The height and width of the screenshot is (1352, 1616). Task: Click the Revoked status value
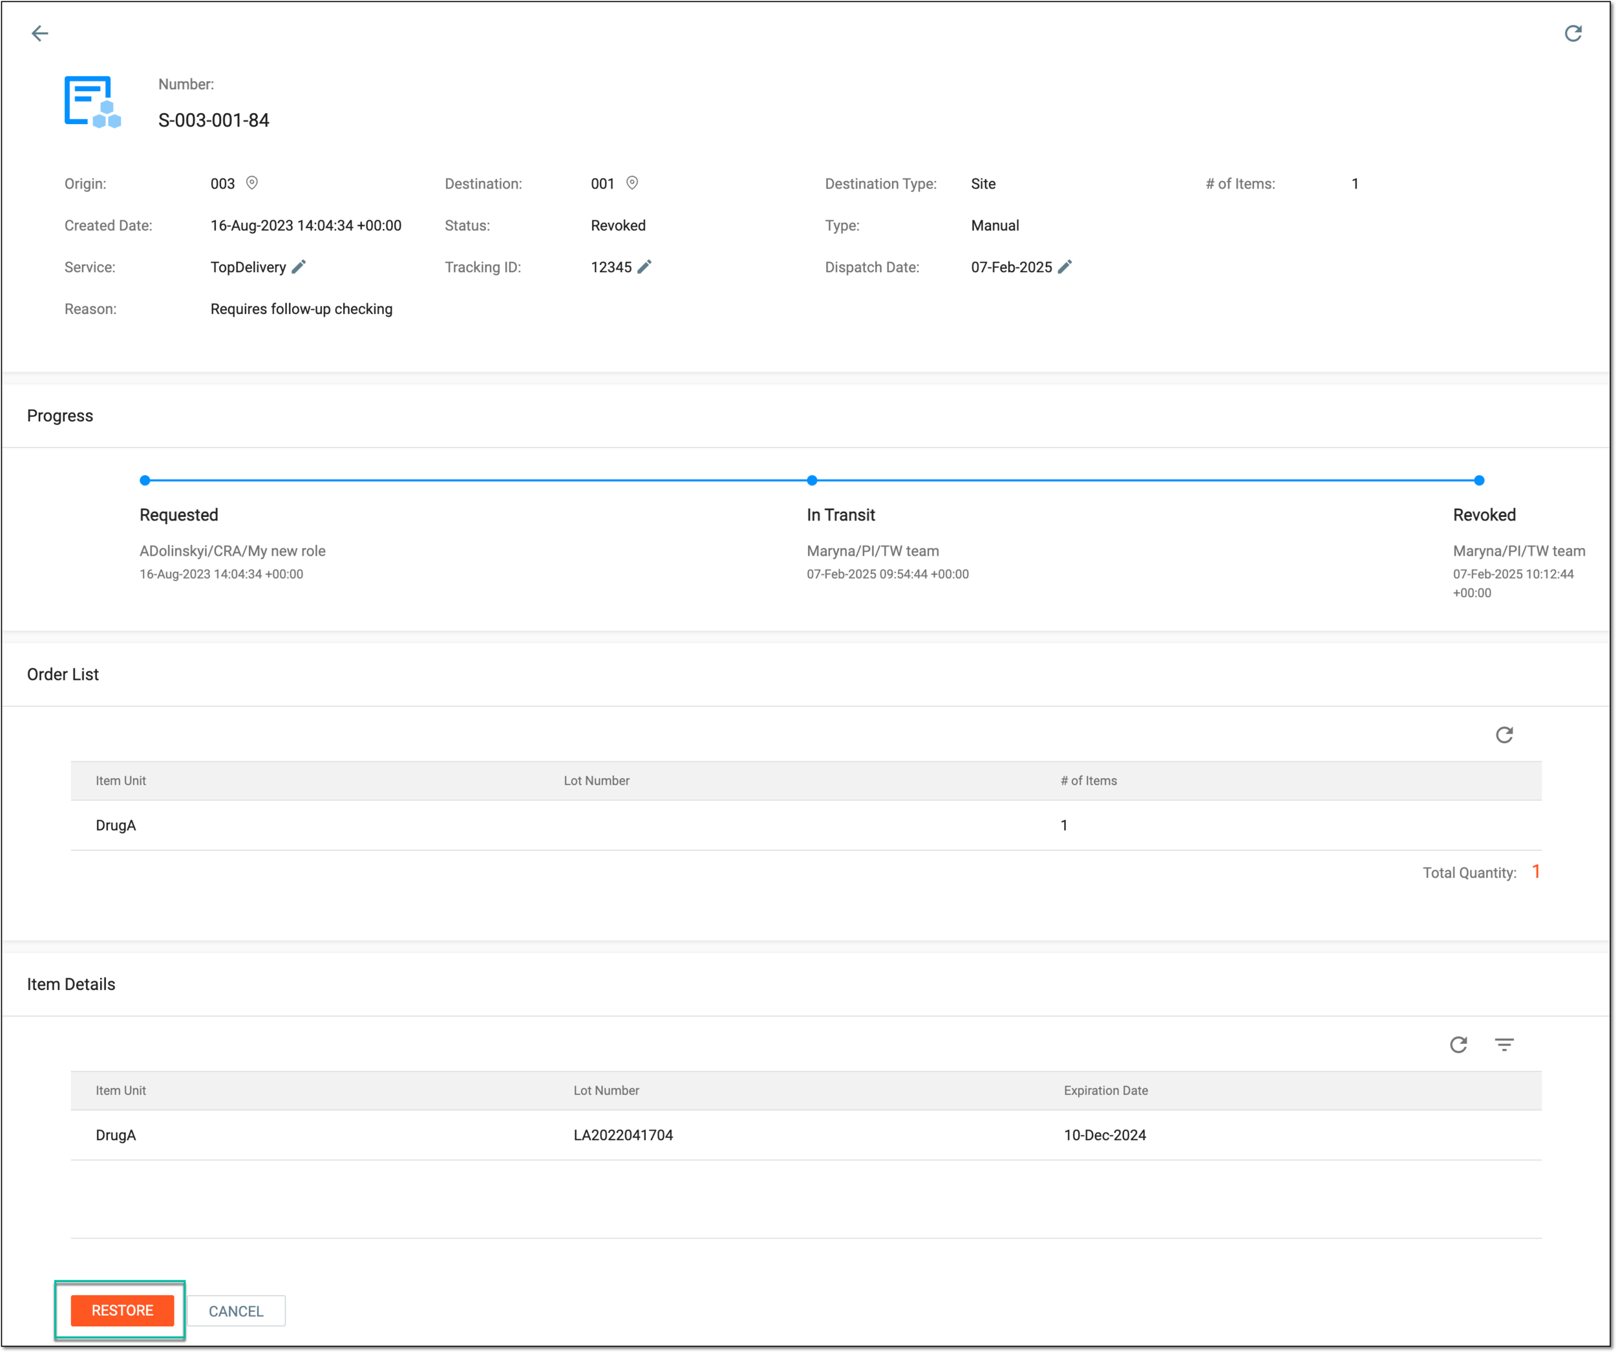(618, 226)
